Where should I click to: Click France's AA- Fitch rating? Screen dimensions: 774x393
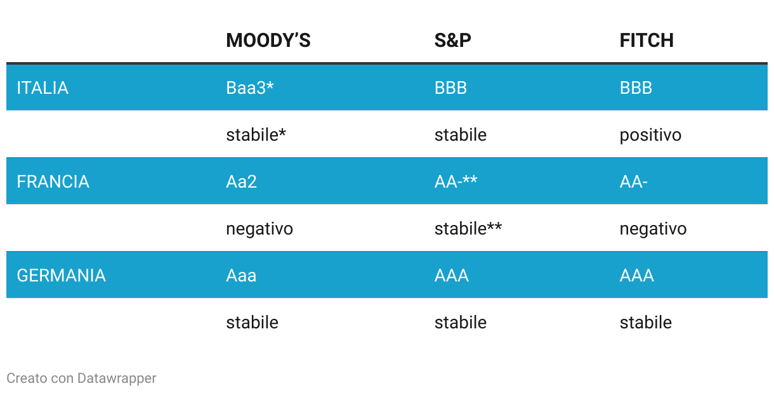[633, 182]
